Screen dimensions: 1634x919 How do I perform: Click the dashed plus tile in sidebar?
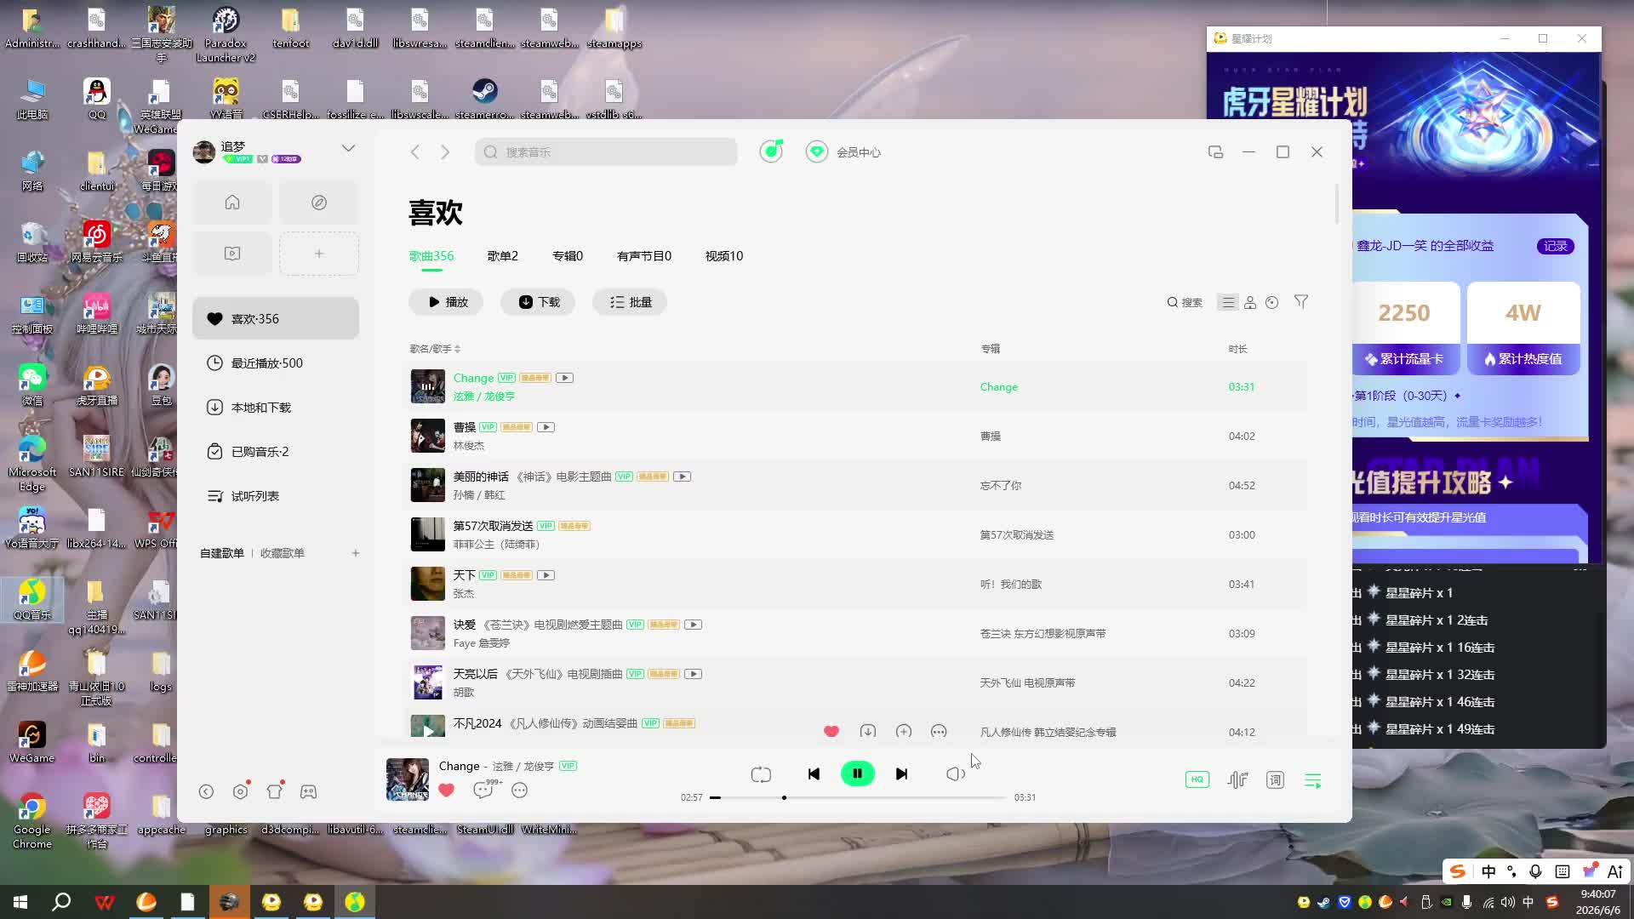(x=319, y=254)
